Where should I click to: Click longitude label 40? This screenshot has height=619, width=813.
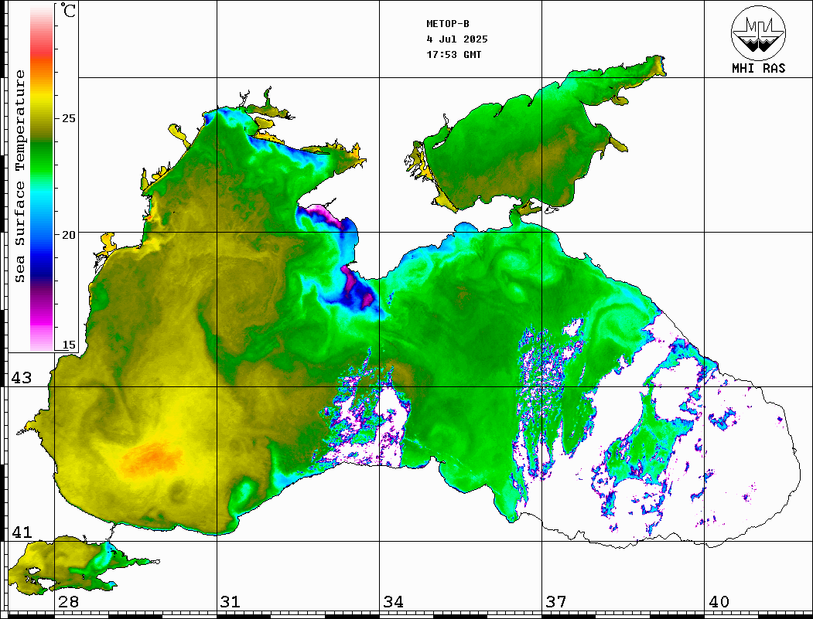click(719, 602)
